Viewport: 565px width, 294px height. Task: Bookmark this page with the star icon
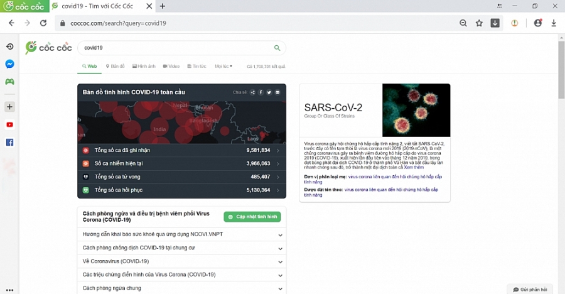pos(479,23)
